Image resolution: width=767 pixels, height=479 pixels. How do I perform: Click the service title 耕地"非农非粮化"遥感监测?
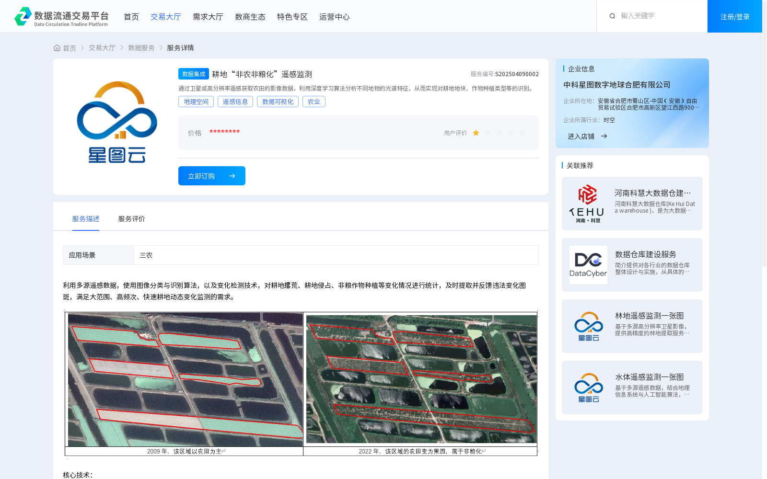coord(262,74)
